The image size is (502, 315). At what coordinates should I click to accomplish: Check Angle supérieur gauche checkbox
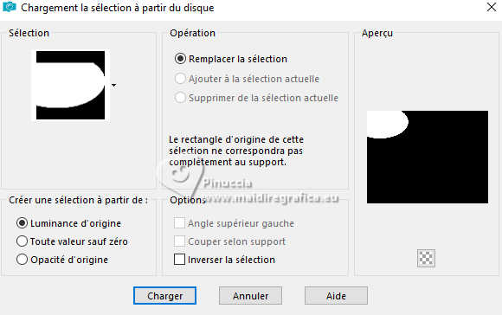(179, 222)
